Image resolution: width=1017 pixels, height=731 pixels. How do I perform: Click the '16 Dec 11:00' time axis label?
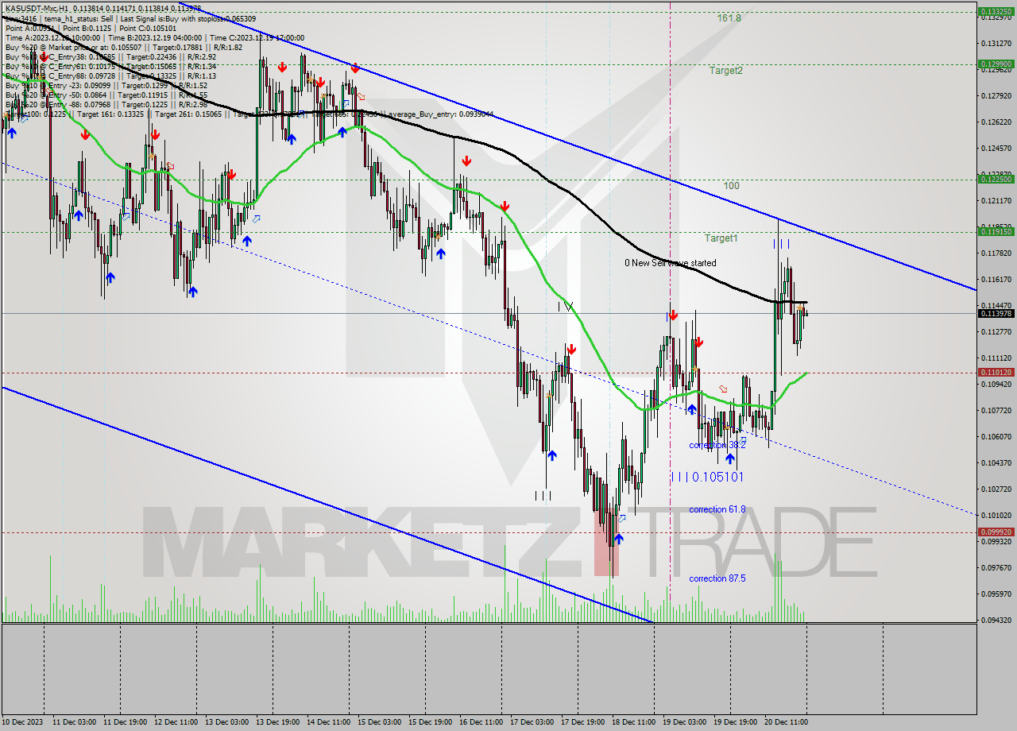coord(481,722)
